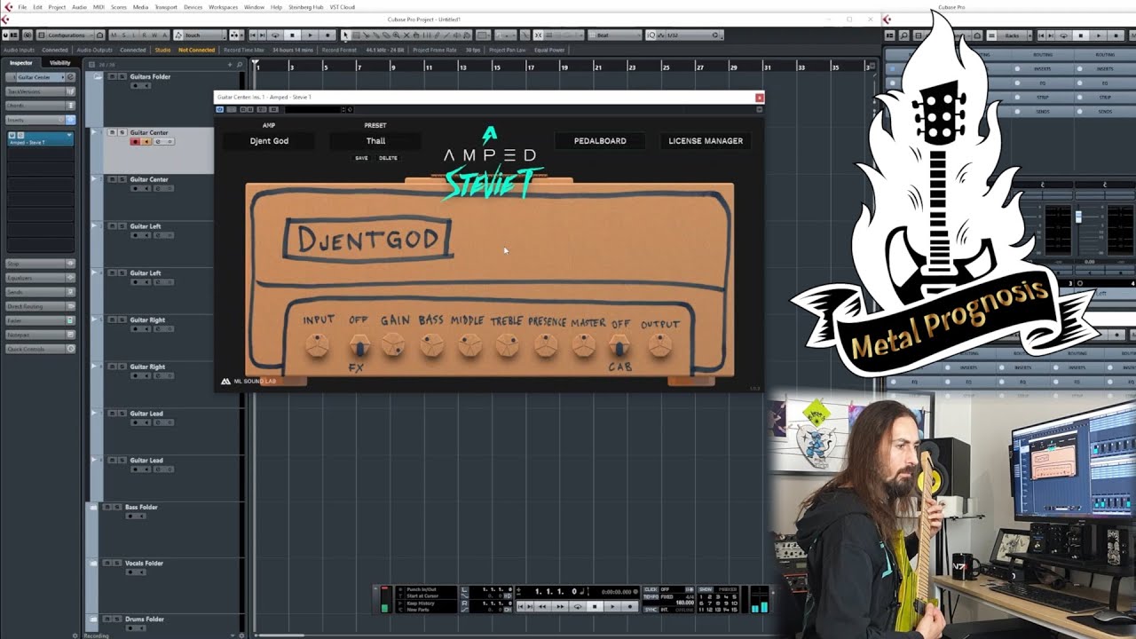This screenshot has width=1136, height=639.
Task: Adjust the BASS knob on amp
Action: point(431,345)
